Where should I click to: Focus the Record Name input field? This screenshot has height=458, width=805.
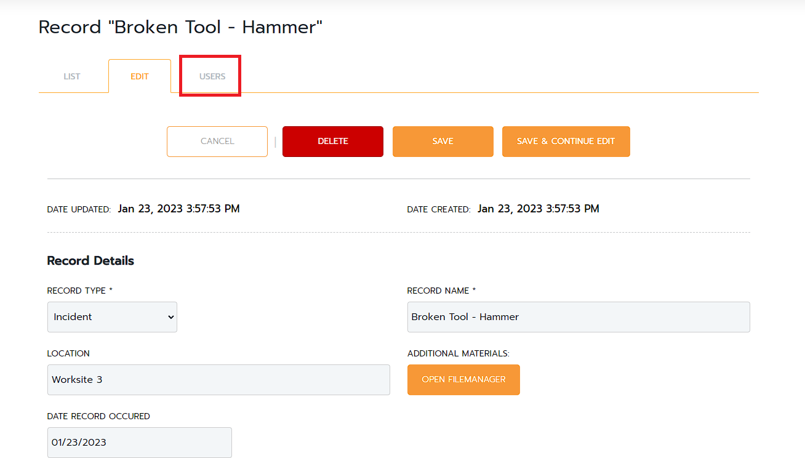[x=579, y=317]
